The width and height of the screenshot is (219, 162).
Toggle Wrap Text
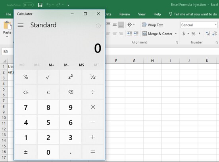pyautogui.click(x=152, y=25)
